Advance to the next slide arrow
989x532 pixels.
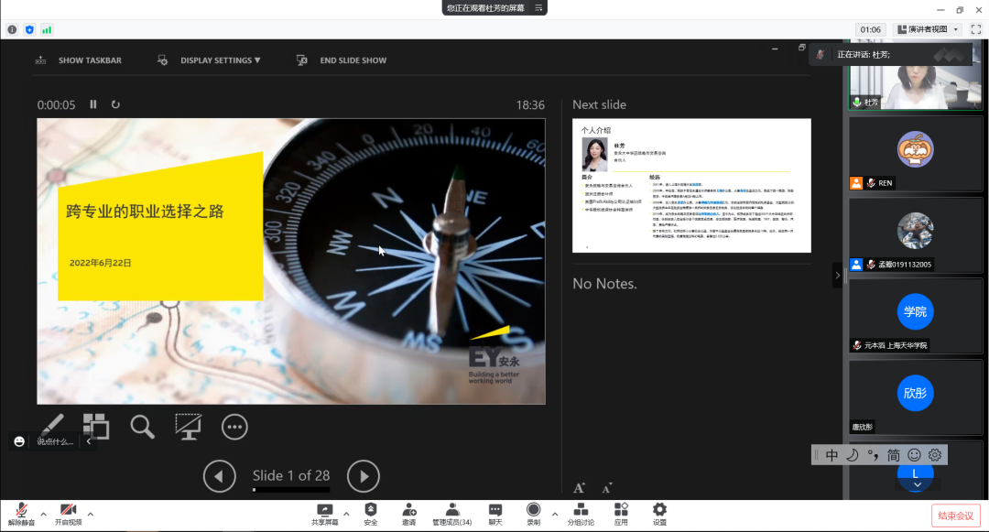(364, 475)
